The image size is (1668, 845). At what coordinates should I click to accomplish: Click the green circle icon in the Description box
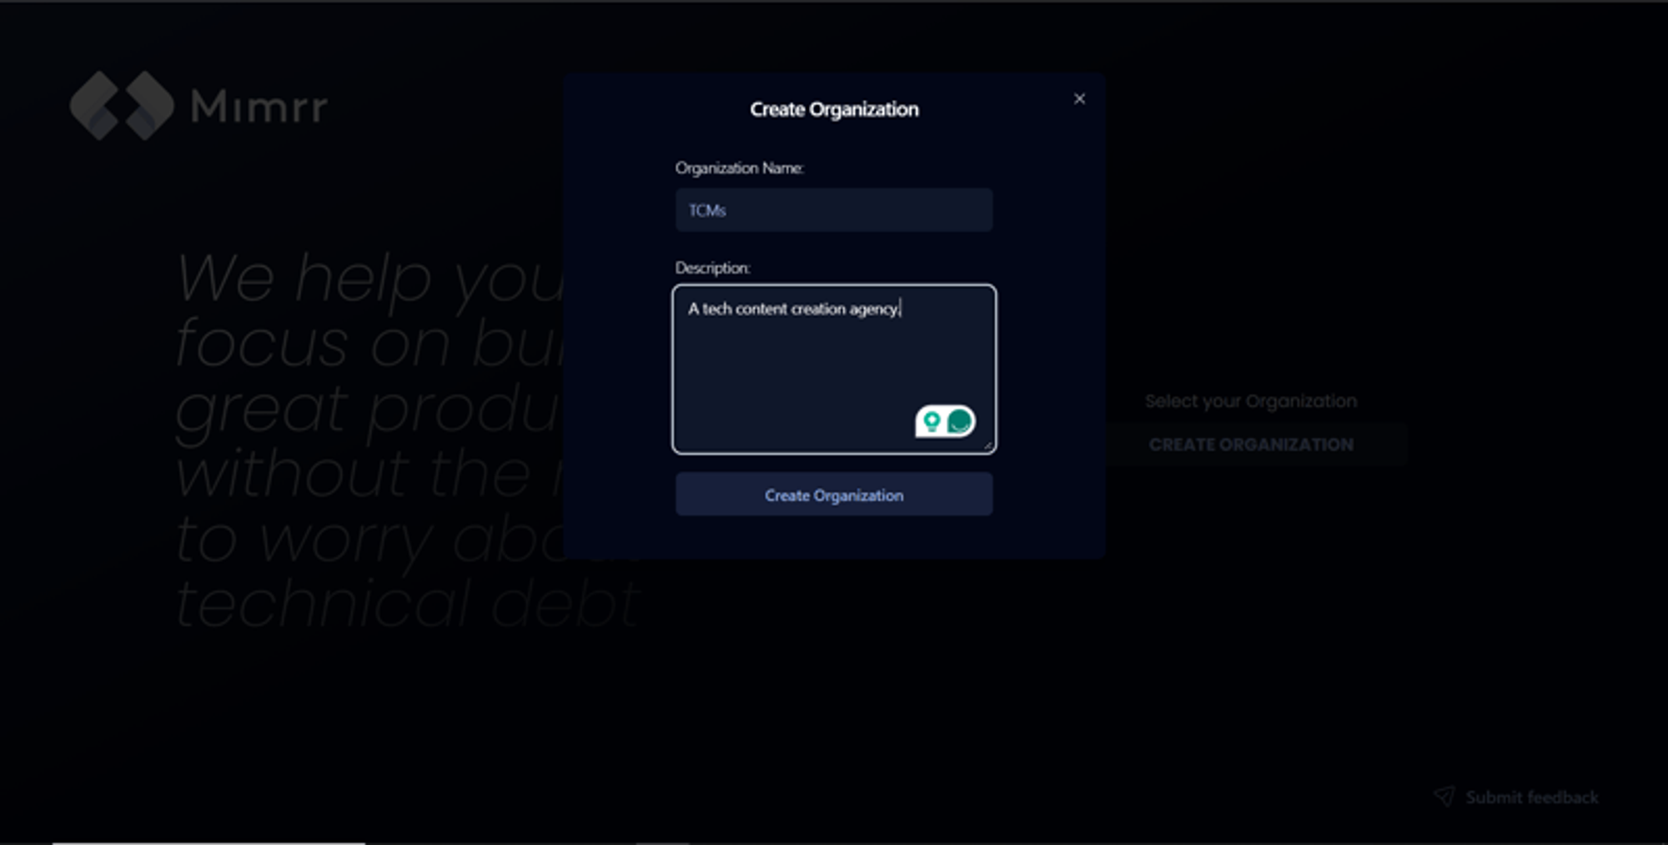pos(960,421)
